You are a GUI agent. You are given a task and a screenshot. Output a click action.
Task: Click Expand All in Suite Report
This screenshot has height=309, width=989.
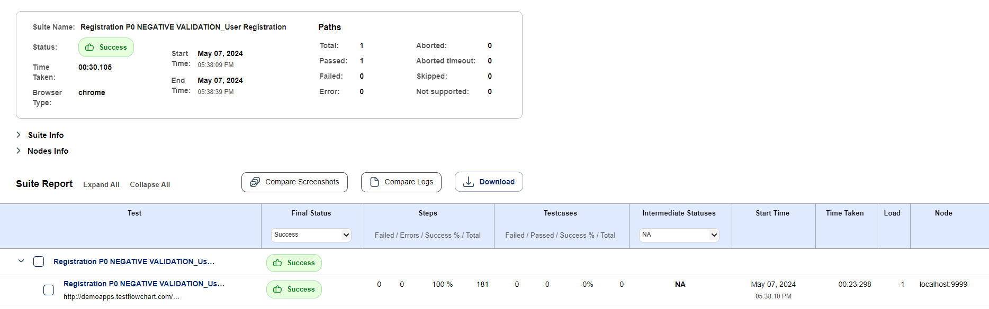pyautogui.click(x=101, y=185)
